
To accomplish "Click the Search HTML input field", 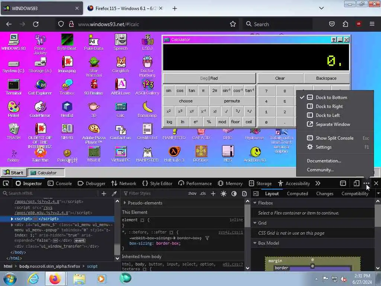I will (50, 194).
